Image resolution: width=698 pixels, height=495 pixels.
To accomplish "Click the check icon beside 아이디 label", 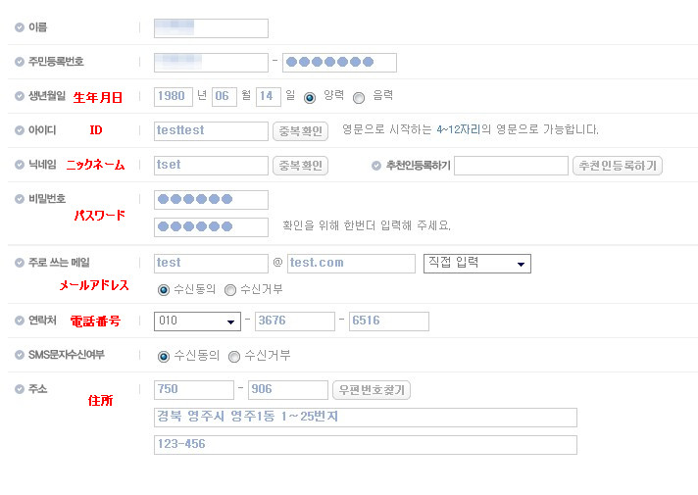I will (x=20, y=130).
